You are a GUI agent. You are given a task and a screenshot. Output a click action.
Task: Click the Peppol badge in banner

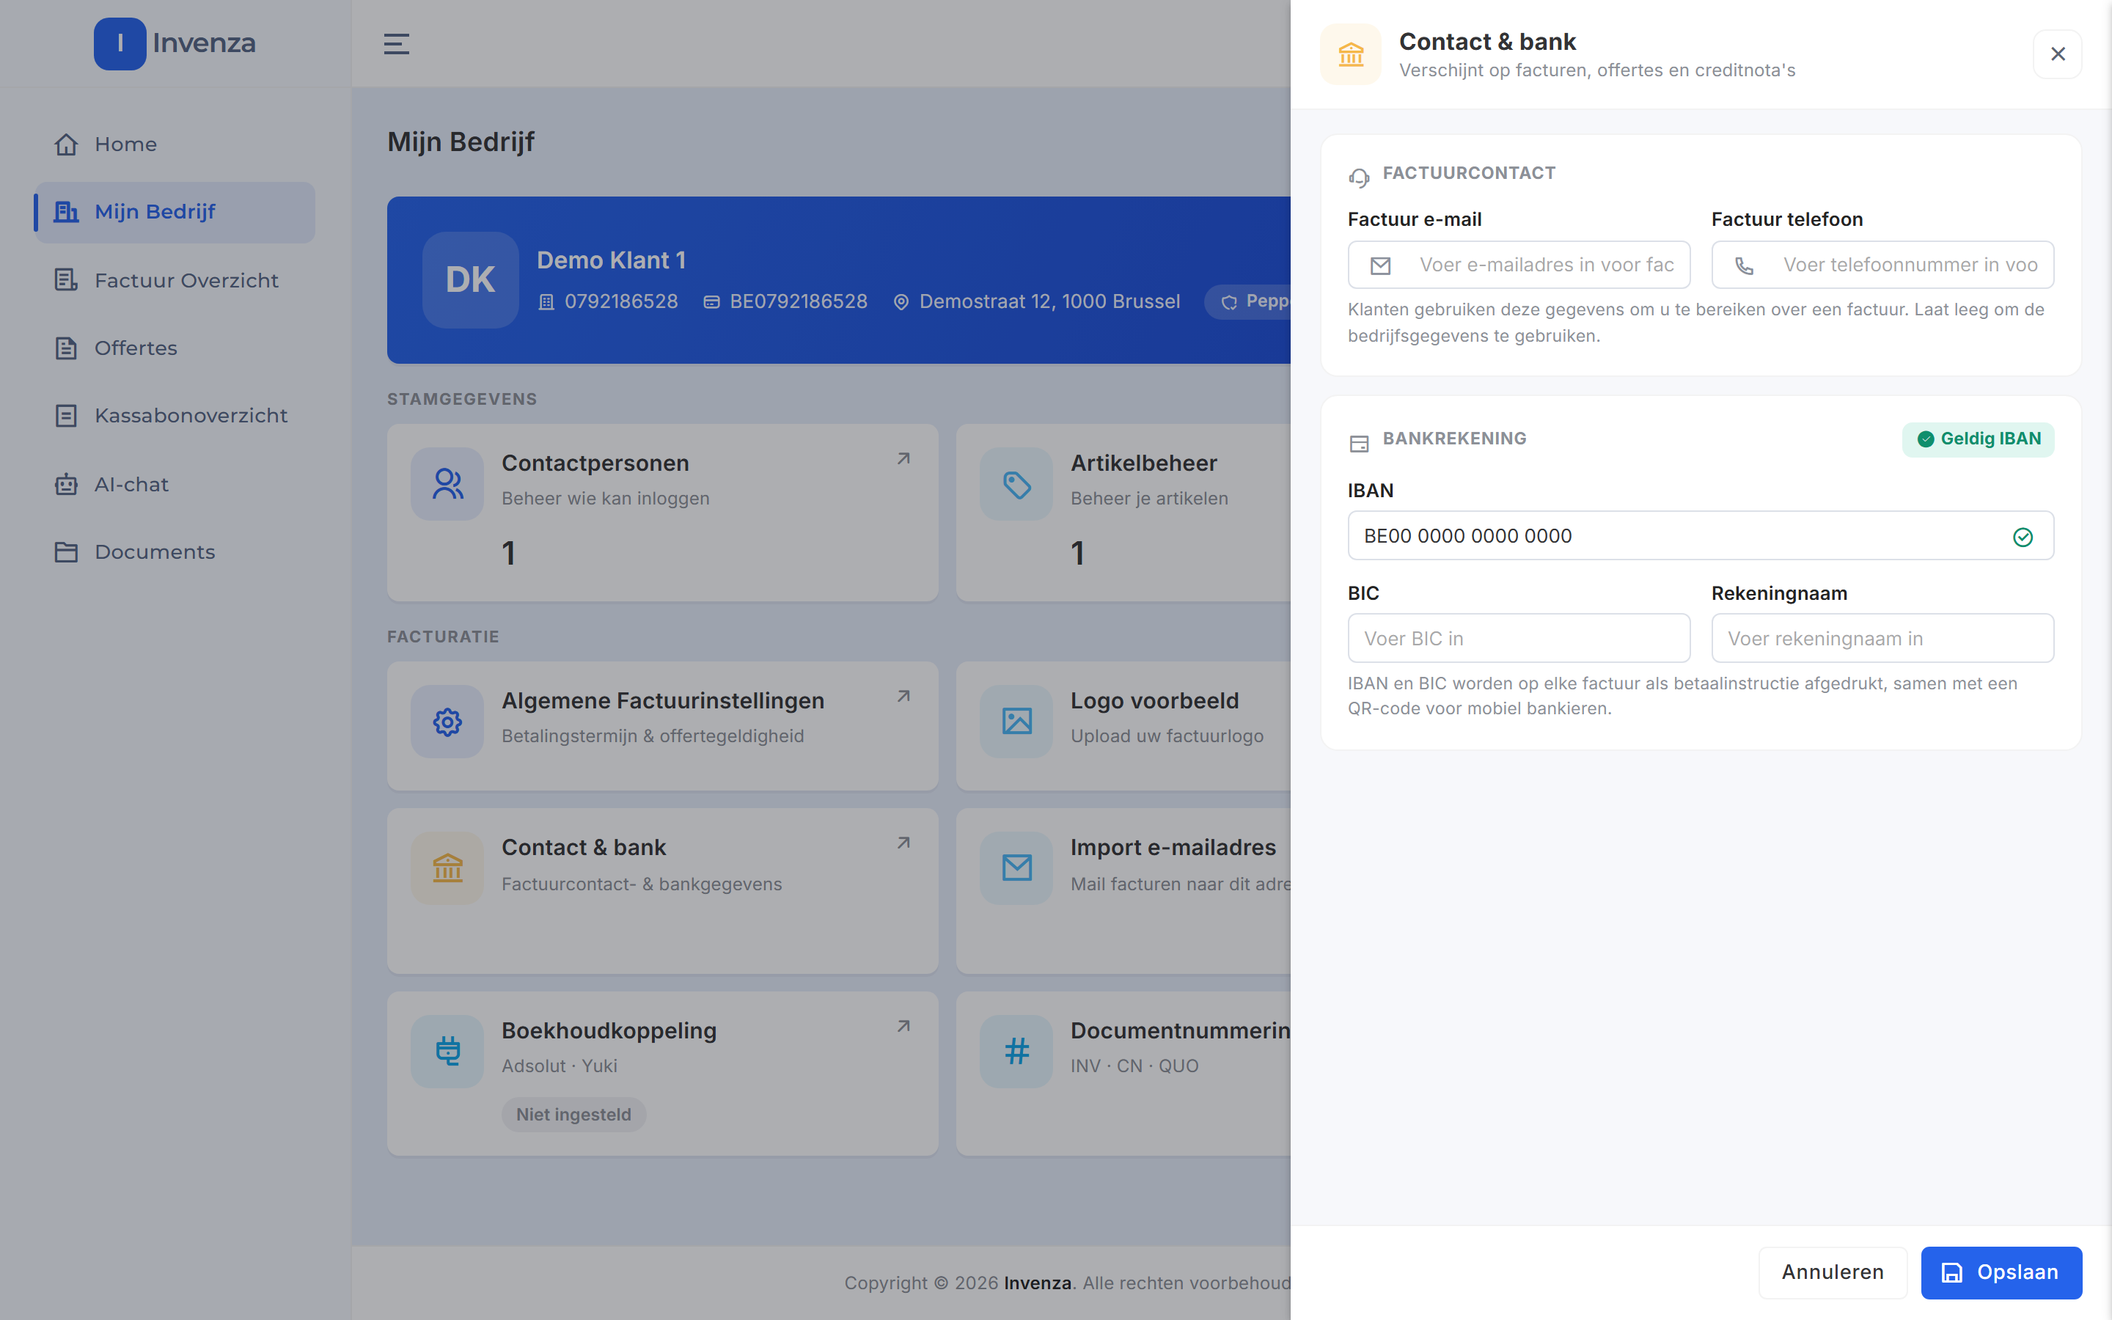point(1250,302)
